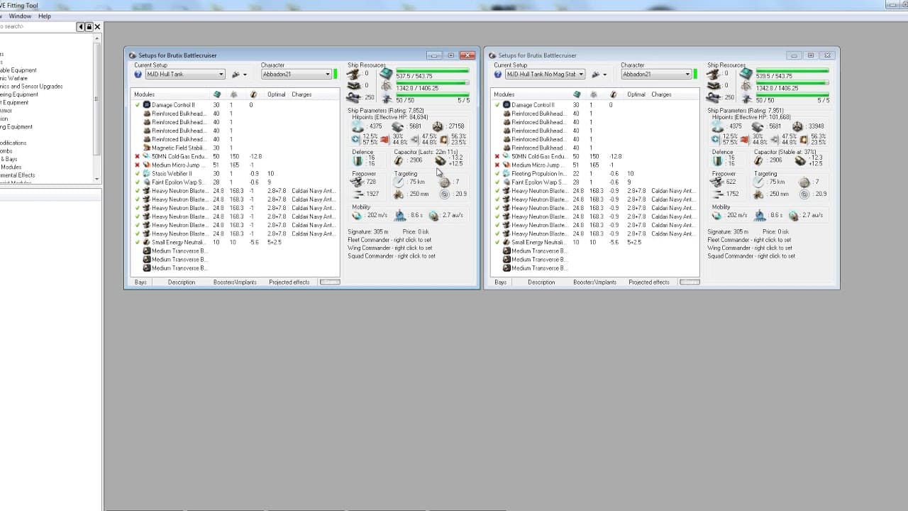Click the capacitor icon in the Lasts 22m 11s group
Image resolution: width=908 pixels, height=511 pixels.
point(399,160)
